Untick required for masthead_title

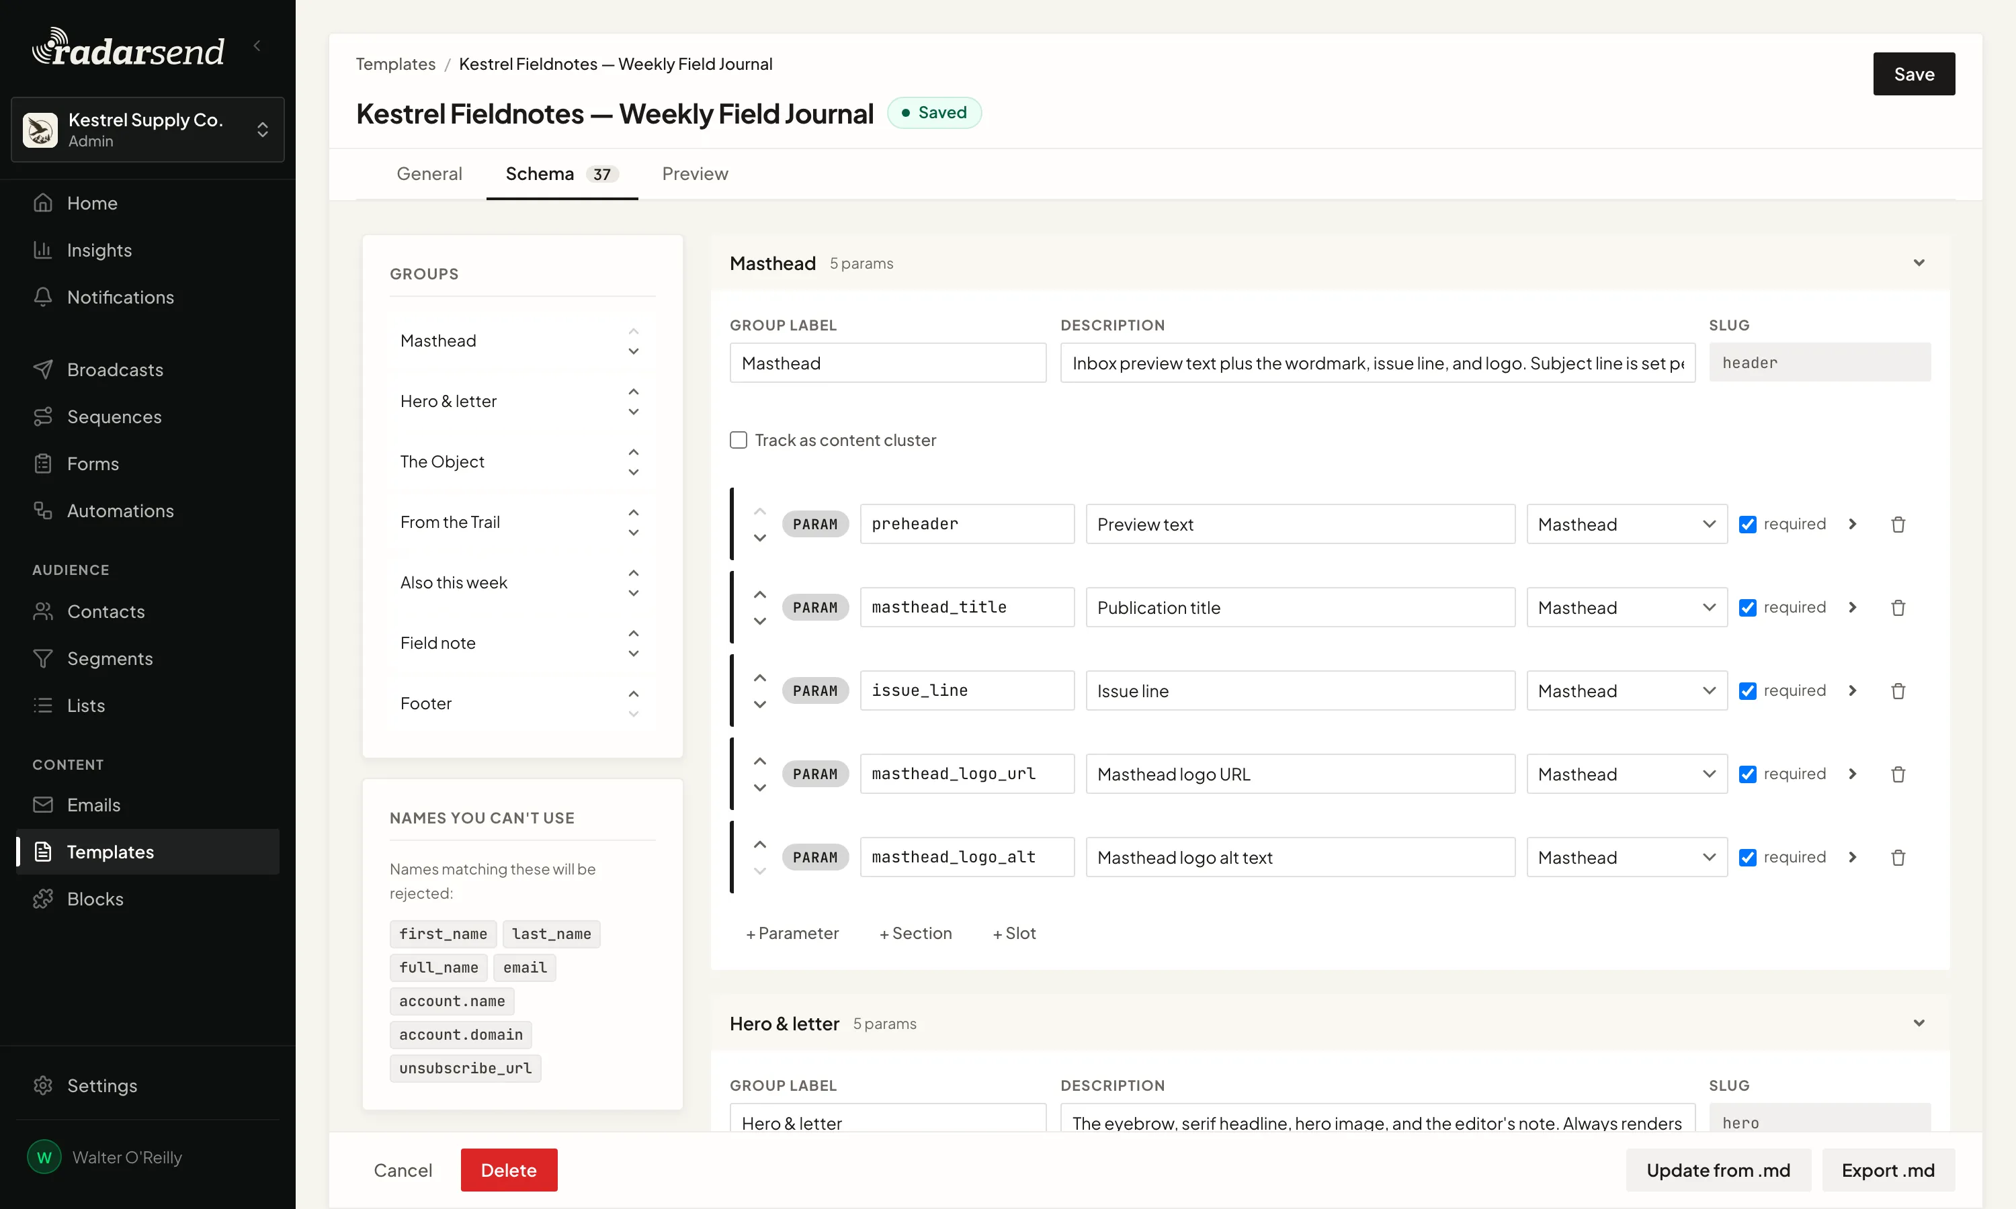[1747, 608]
